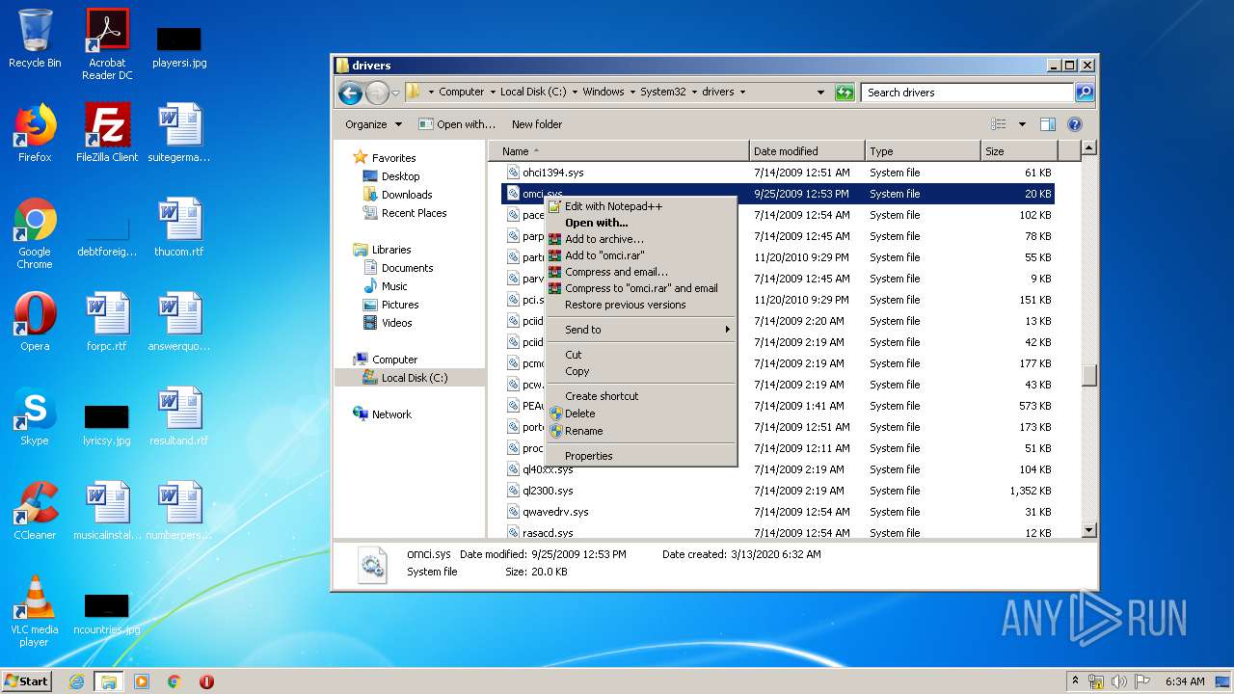This screenshot has width=1234, height=694.
Task: Open the views options dropdown arrow
Action: 1022,124
